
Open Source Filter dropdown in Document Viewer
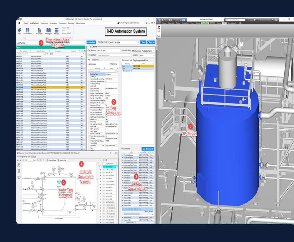[62, 160]
